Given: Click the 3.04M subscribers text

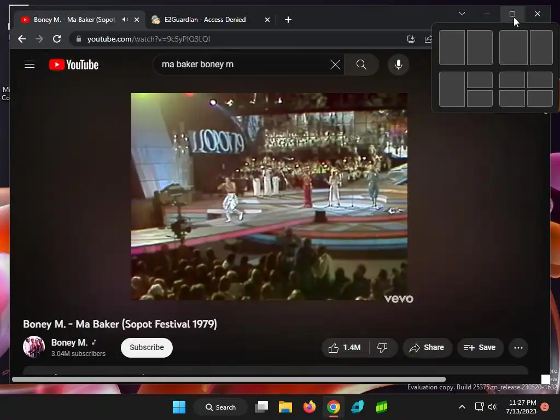Looking at the screenshot, I should pos(78,354).
